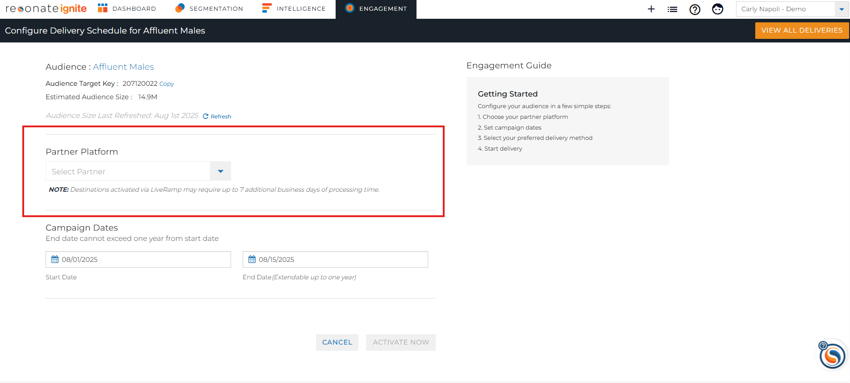This screenshot has width=850, height=383.
Task: Click 'Start delivery' step
Action: click(500, 149)
